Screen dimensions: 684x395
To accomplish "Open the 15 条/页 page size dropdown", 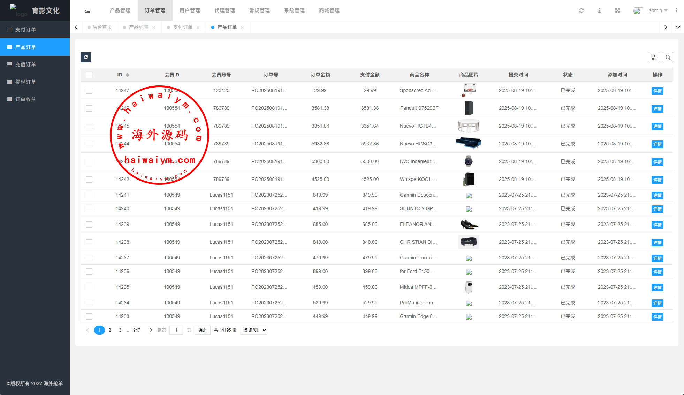I will coord(253,330).
